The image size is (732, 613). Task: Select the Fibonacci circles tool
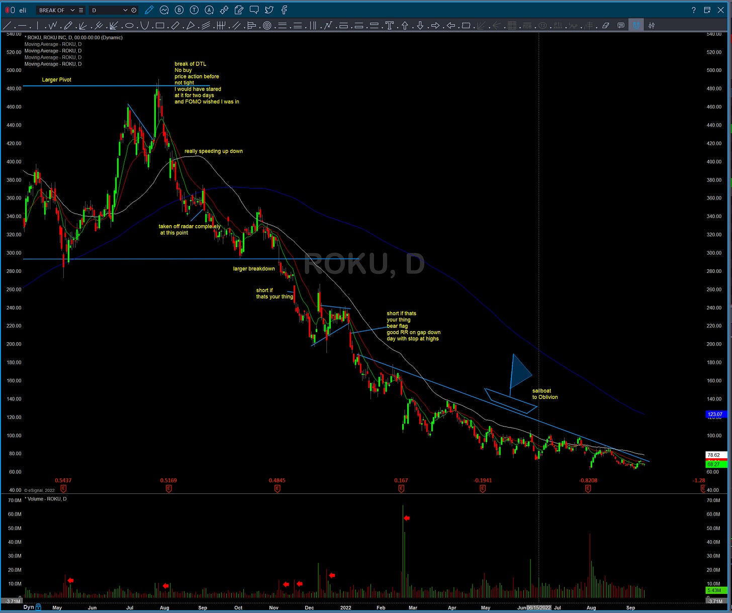(x=267, y=25)
